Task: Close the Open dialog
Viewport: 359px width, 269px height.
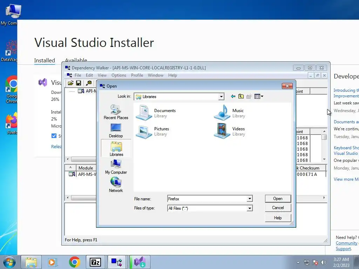Action: (287, 86)
